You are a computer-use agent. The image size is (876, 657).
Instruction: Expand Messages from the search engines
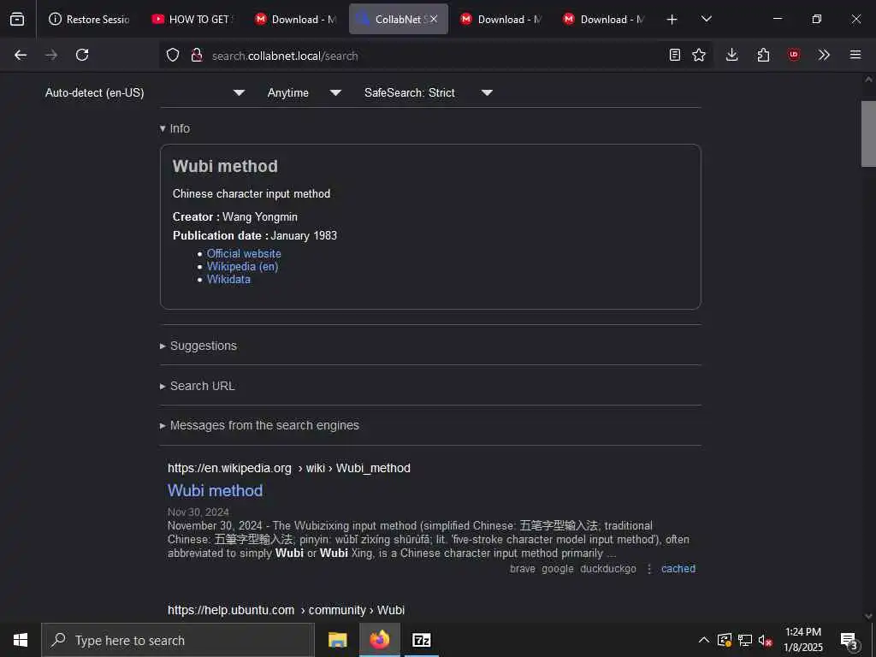pos(259,425)
